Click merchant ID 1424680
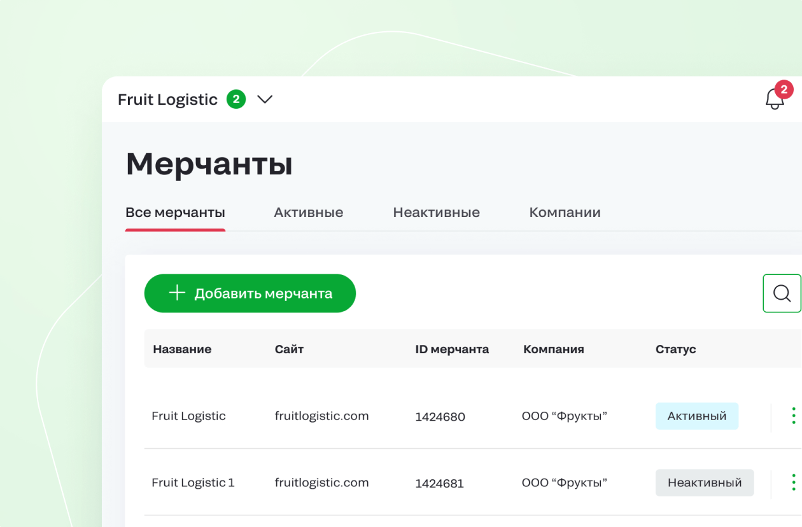This screenshot has height=527, width=802. [440, 418]
